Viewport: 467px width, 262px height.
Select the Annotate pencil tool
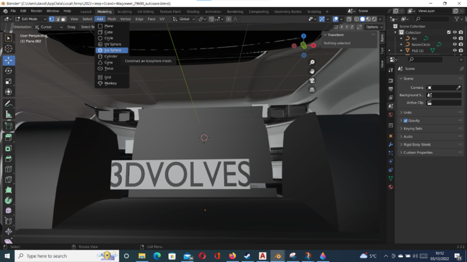[x=8, y=104]
